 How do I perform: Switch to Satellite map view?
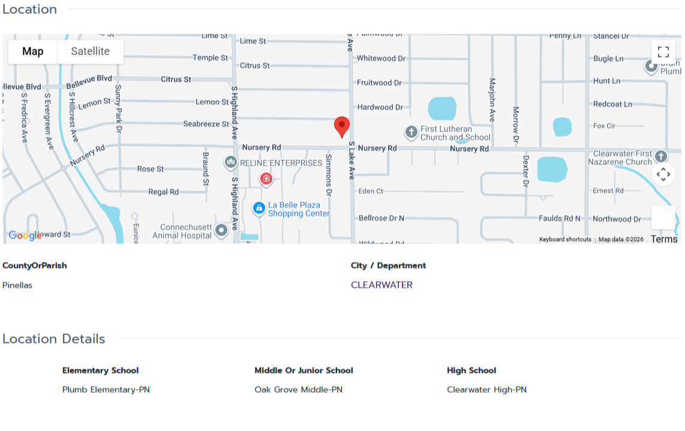(x=91, y=52)
